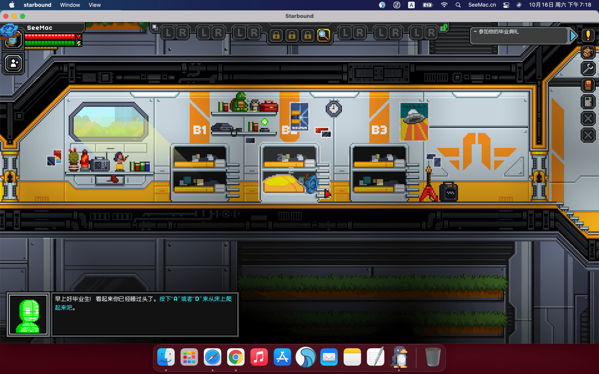
Task: Click the round wall clock
Action: 333,109
